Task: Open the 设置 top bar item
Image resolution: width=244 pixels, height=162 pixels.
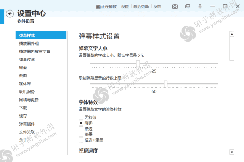Action: [x=125, y=6]
